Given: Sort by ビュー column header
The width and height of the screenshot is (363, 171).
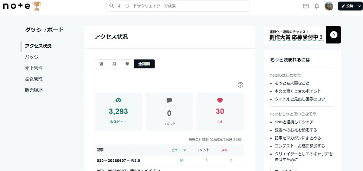Looking at the screenshot, I should click(179, 150).
